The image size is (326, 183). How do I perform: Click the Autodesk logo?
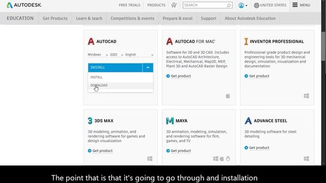pos(24,5)
